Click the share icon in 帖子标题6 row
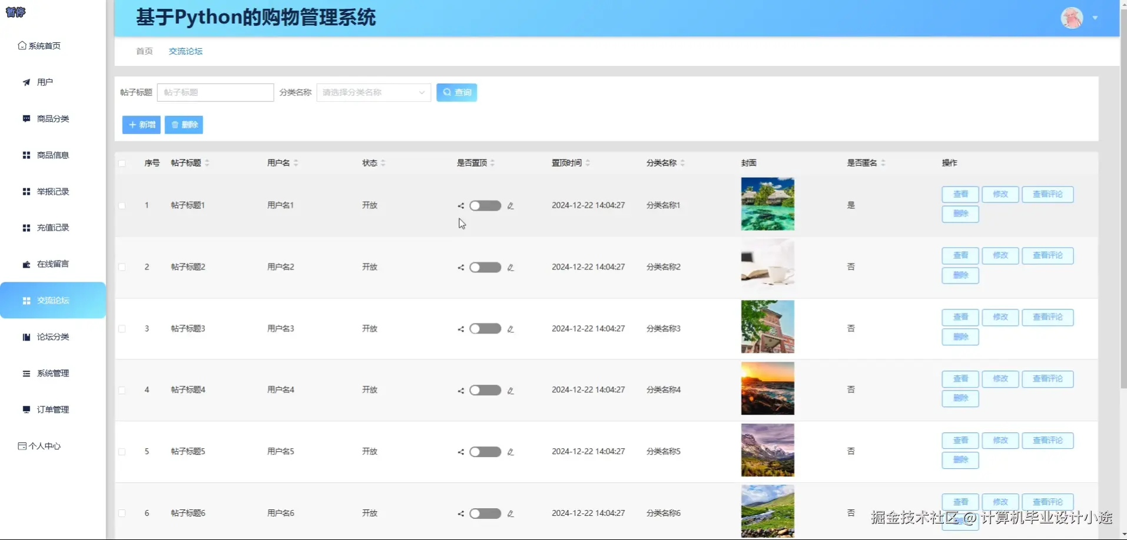1127x540 pixels. 460,514
